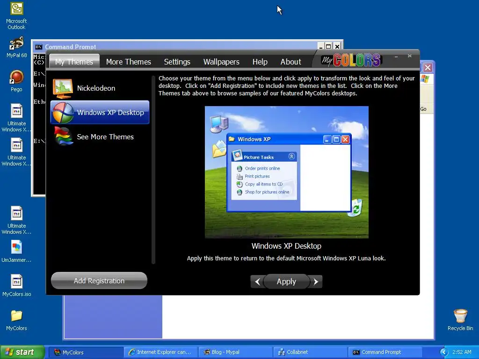This screenshot has width=479, height=359.
Task: Minimize the MyColors window
Action: pos(396,57)
